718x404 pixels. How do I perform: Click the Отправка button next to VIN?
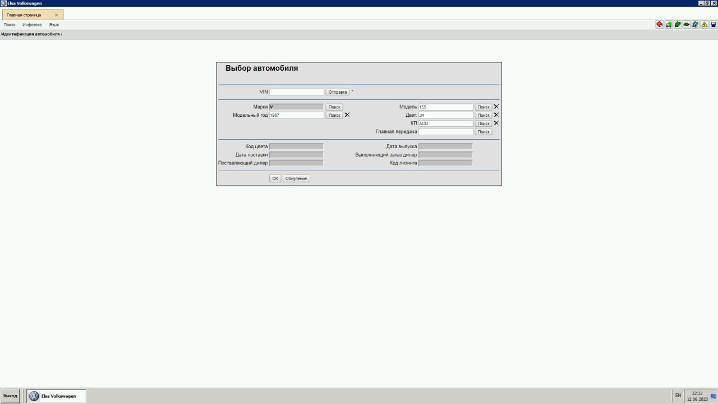point(338,92)
